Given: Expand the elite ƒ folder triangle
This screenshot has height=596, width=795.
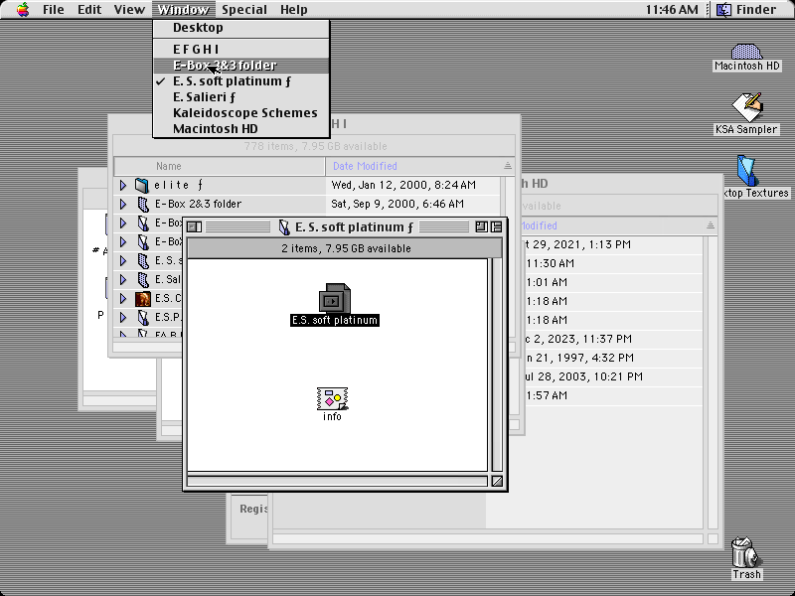Looking at the screenshot, I should tap(122, 185).
